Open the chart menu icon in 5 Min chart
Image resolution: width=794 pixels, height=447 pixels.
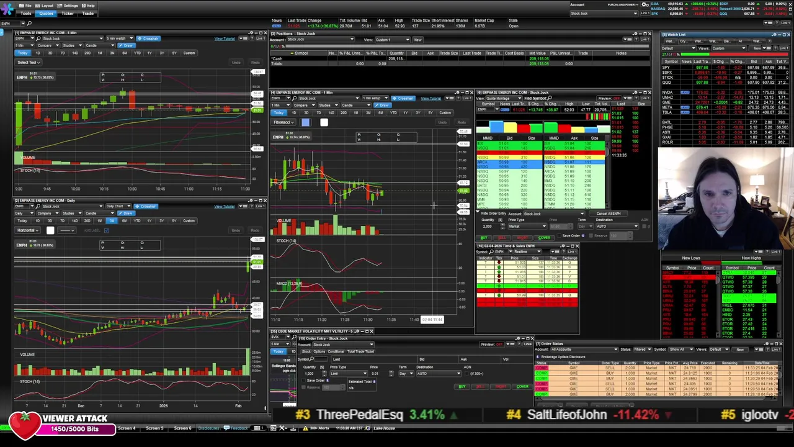click(243, 38)
